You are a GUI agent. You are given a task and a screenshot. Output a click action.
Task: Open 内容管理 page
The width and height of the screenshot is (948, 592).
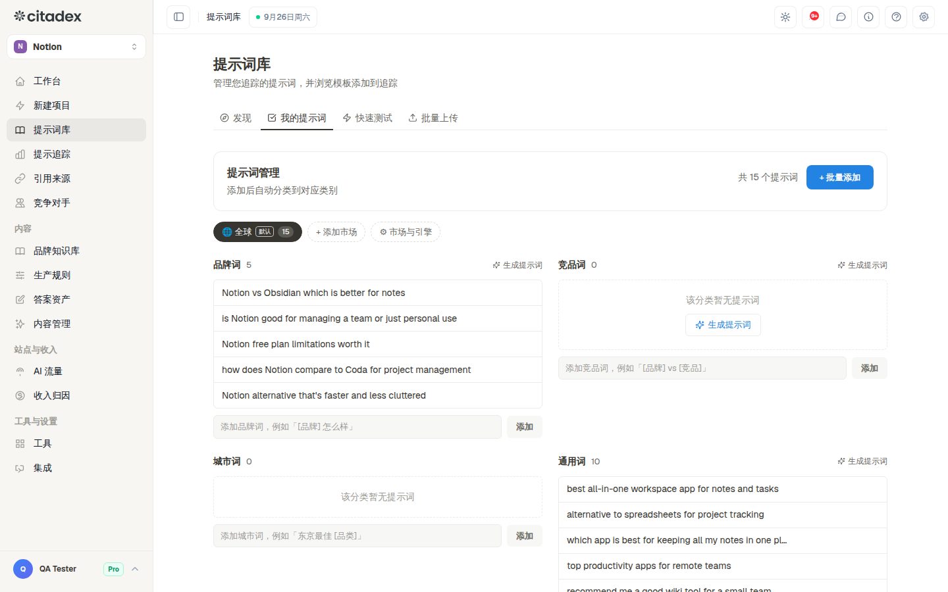76,324
